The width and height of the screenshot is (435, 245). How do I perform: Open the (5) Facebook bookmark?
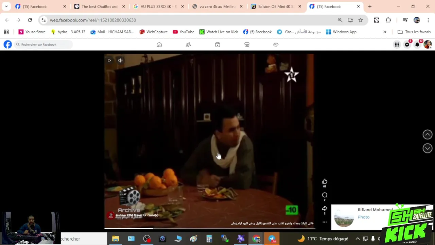pos(257,32)
